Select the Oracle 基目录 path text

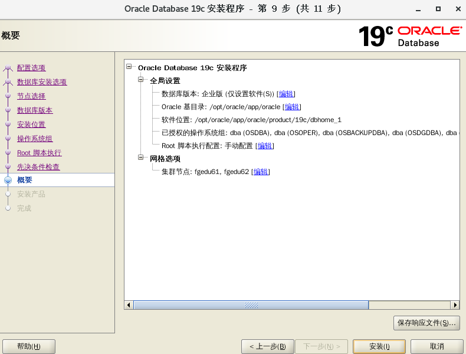coord(245,107)
